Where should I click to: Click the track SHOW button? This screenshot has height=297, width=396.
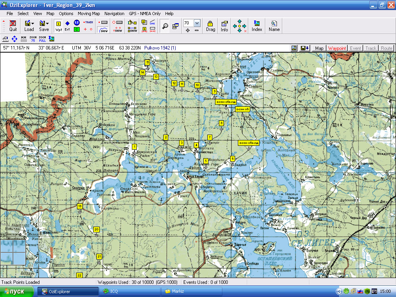pyautogui.click(x=104, y=30)
